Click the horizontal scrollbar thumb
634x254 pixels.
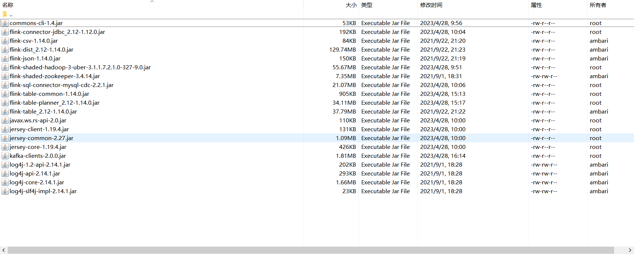[311, 250]
